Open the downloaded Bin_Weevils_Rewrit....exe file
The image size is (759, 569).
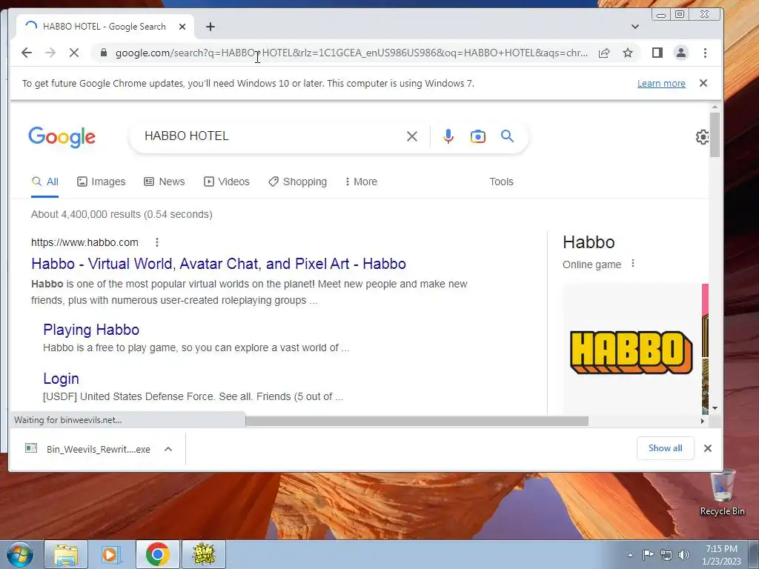(x=88, y=449)
